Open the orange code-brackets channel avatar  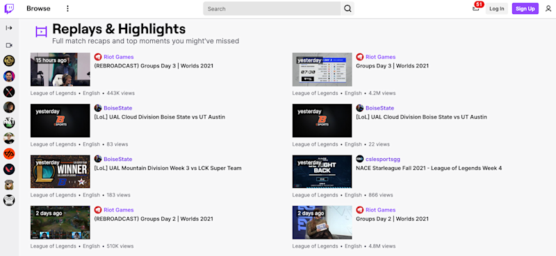(9, 154)
